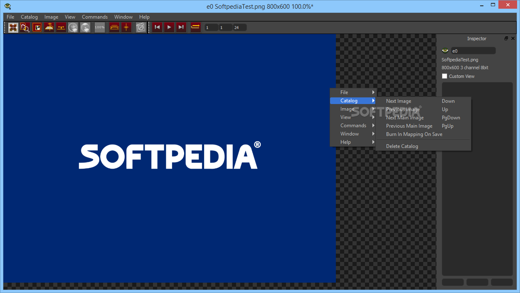The width and height of the screenshot is (520, 293).
Task: Click the plain sphere with hand icon
Action: (x=85, y=27)
